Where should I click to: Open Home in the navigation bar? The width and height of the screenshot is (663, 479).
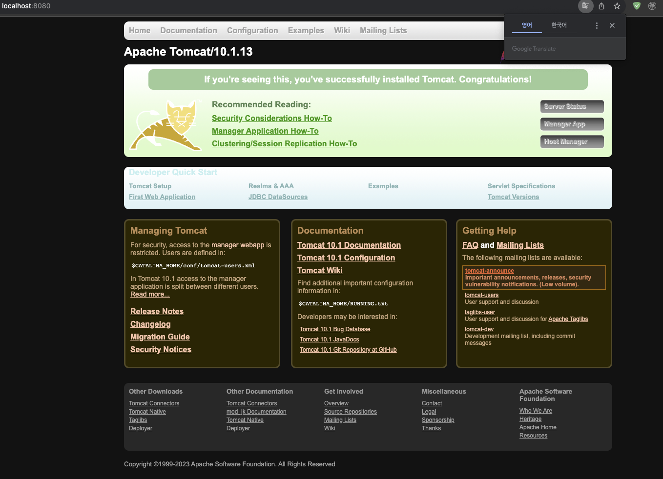[140, 30]
